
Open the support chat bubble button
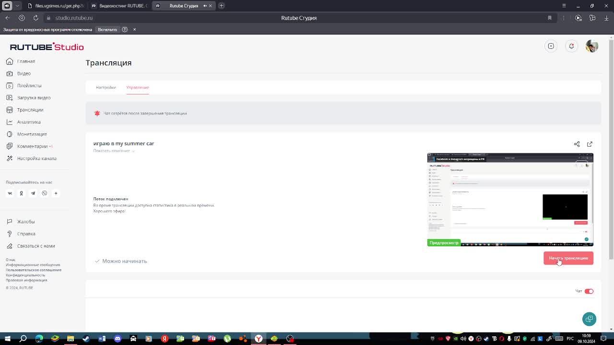[589, 319]
